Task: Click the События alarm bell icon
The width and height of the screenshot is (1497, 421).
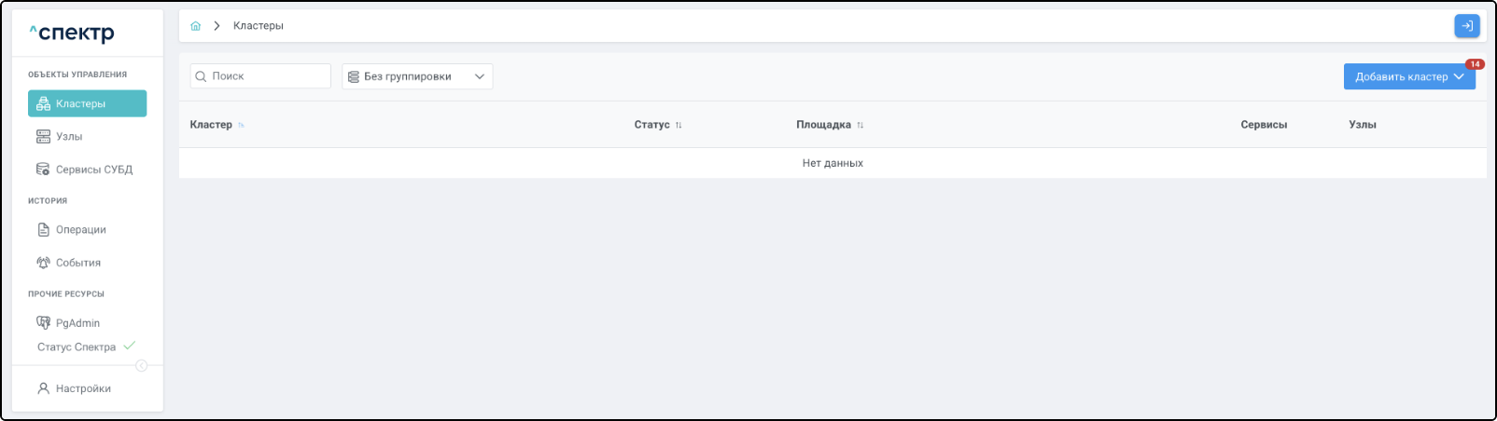Action: [43, 263]
